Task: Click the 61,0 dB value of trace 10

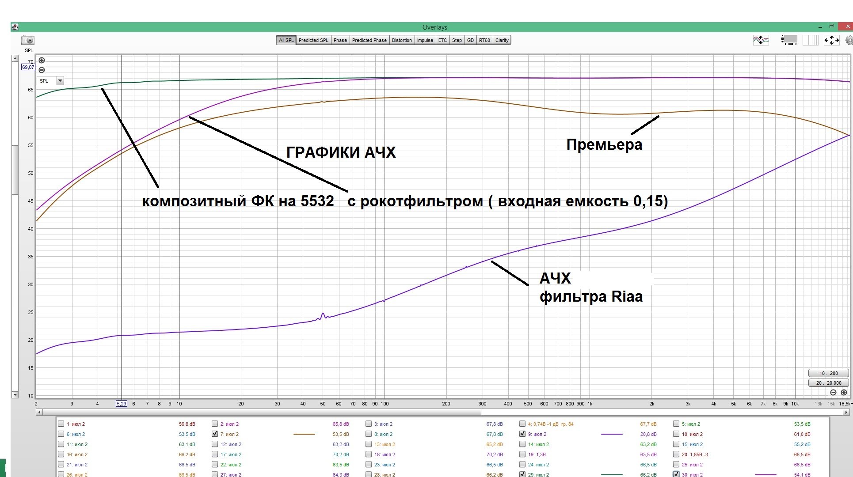Action: pyautogui.click(x=802, y=434)
